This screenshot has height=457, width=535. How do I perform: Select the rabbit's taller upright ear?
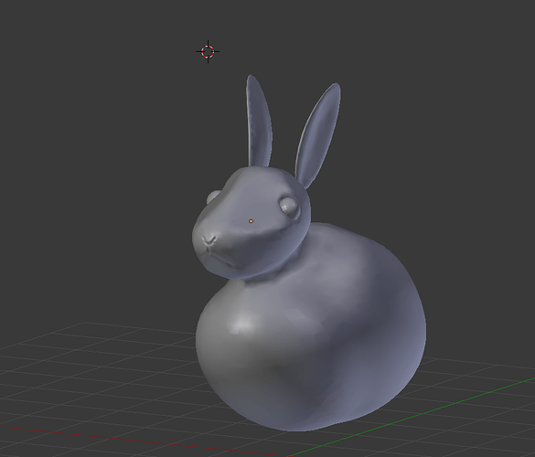pos(259,121)
